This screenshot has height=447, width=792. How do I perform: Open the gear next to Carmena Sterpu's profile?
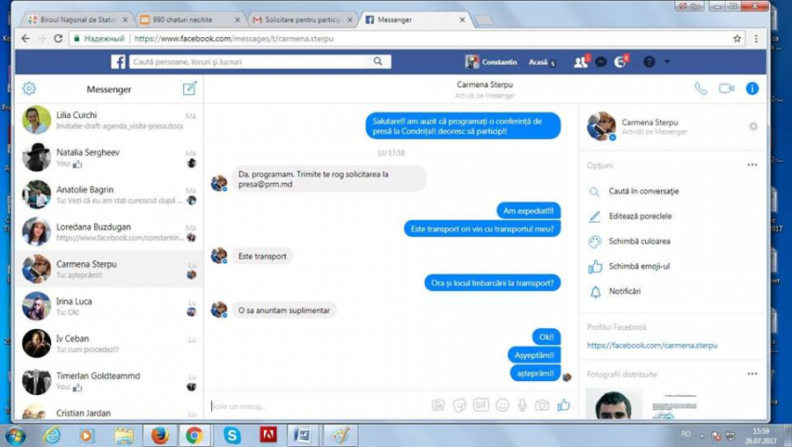[x=753, y=127]
